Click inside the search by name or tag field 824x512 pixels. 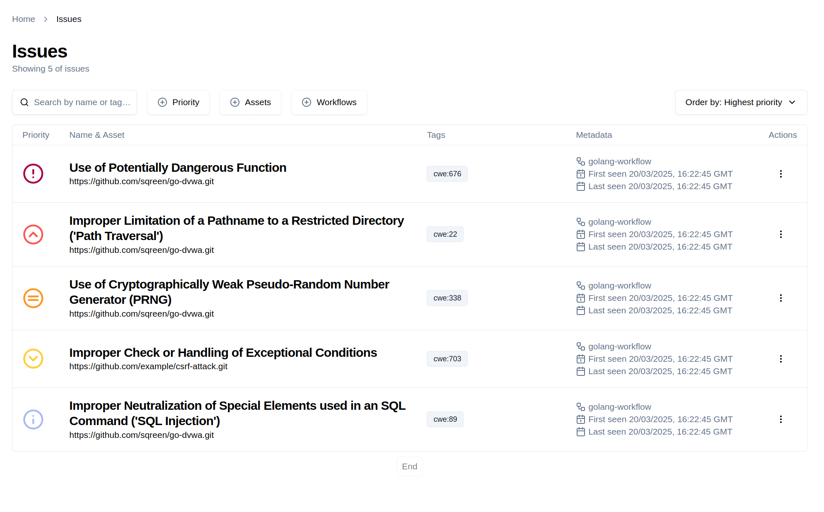tap(82, 102)
